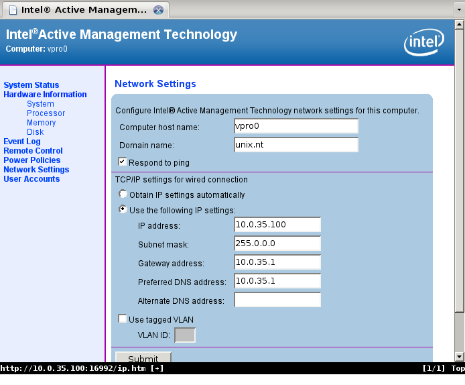The width and height of the screenshot is (465, 385).
Task: Click the scrollbar up arrow
Action: coord(460,24)
